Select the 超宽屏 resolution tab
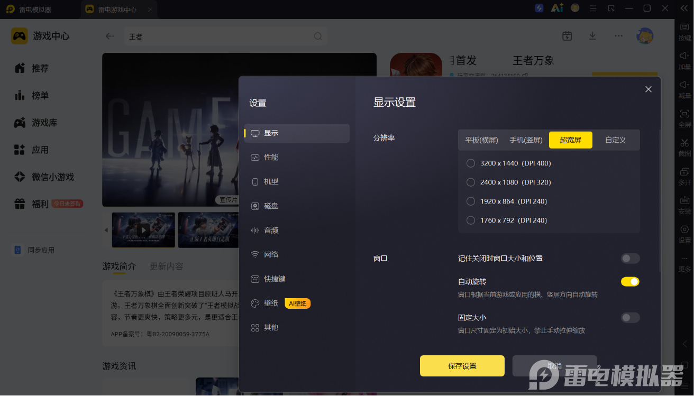This screenshot has height=396, width=694. point(571,140)
